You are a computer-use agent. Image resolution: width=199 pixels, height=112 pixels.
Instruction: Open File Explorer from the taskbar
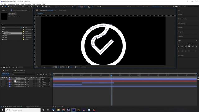pos(58,110)
